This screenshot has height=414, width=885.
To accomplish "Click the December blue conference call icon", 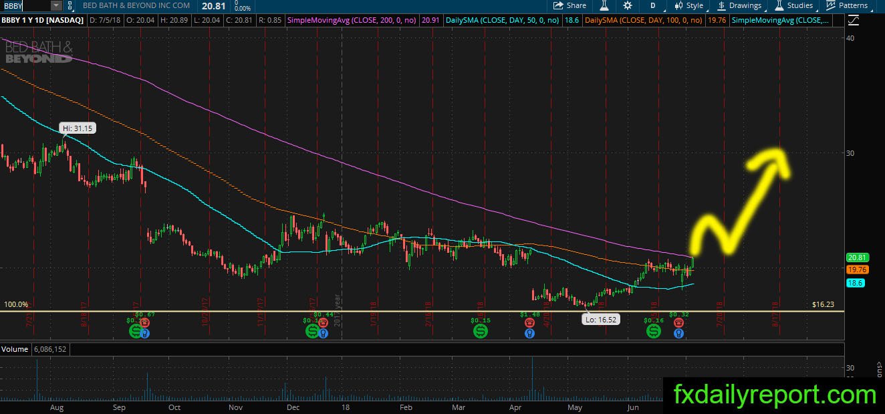I will (x=323, y=332).
